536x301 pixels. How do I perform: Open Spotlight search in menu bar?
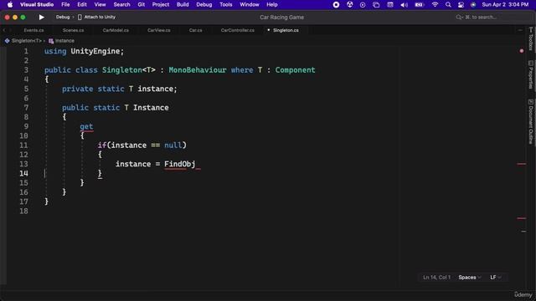coord(448,4)
